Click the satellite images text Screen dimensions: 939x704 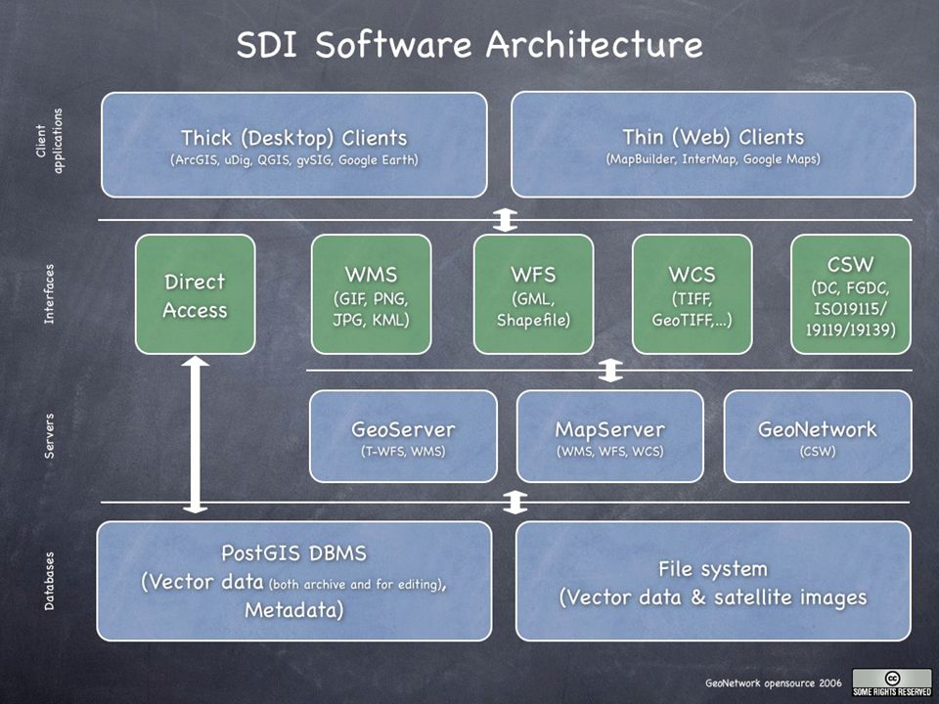[790, 597]
